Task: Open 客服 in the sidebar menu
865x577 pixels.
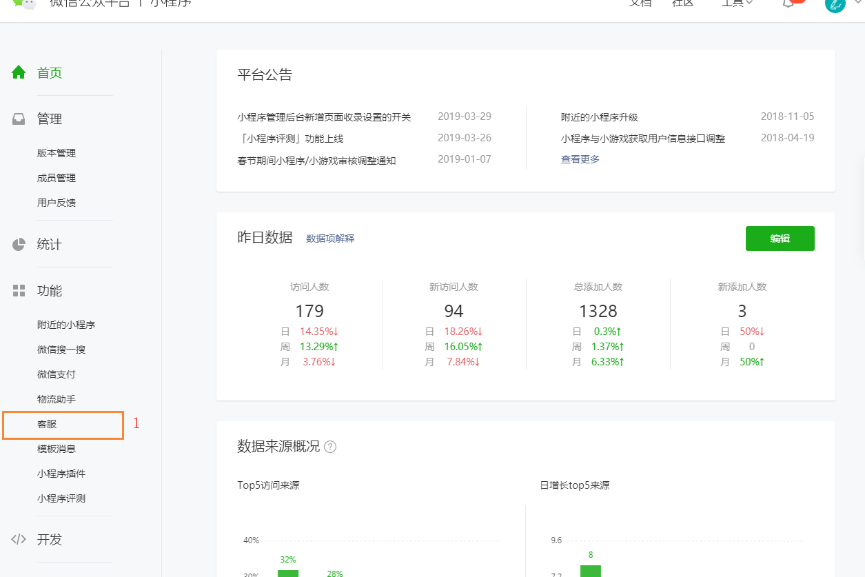Action: (47, 424)
